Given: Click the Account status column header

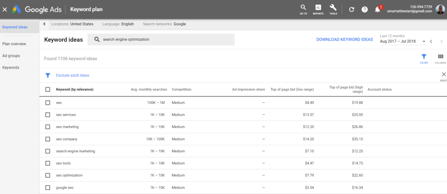Looking at the screenshot, I should pyautogui.click(x=379, y=90).
